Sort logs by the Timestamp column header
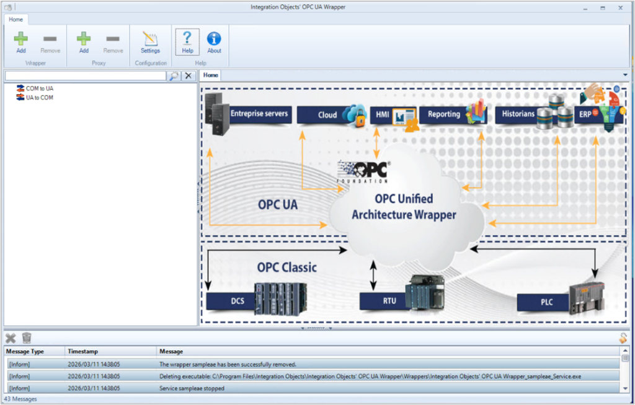The width and height of the screenshot is (635, 405). pos(87,351)
